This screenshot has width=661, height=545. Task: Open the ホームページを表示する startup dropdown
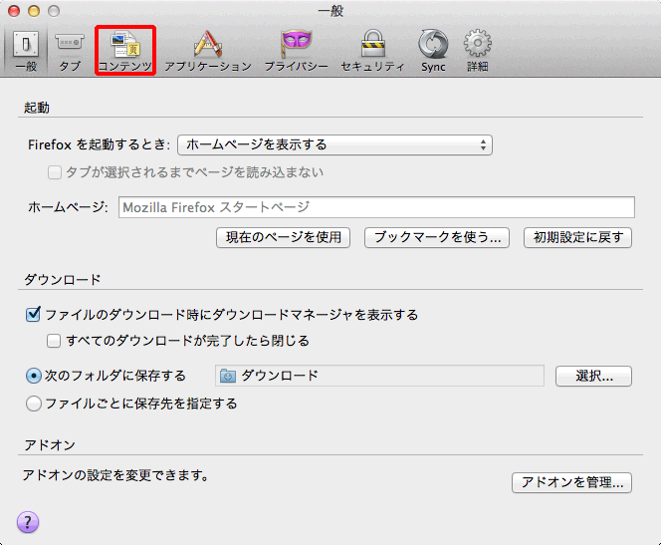335,145
